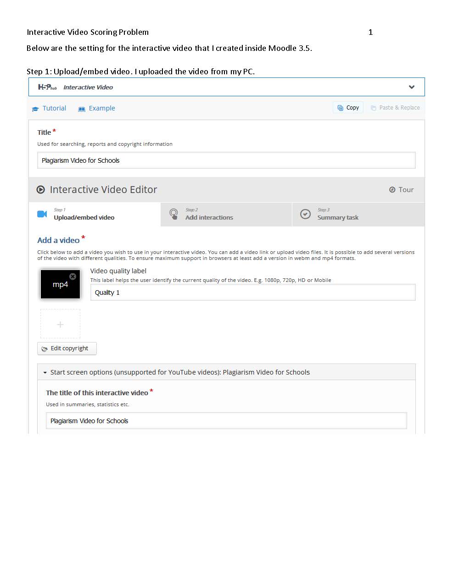Switch to Step 1 Upload/embed video tab

coord(95,214)
